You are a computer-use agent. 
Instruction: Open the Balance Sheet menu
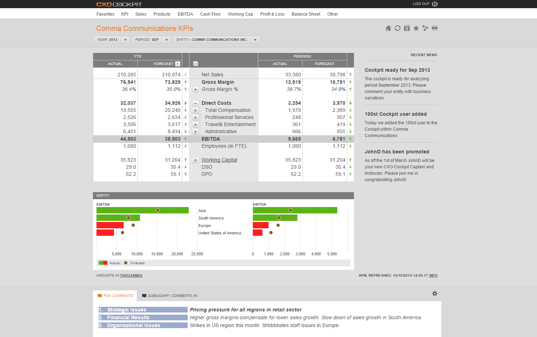click(x=306, y=14)
